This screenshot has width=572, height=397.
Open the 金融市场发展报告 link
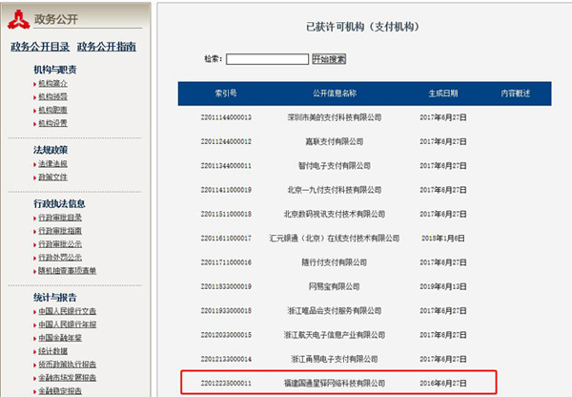[x=68, y=377]
